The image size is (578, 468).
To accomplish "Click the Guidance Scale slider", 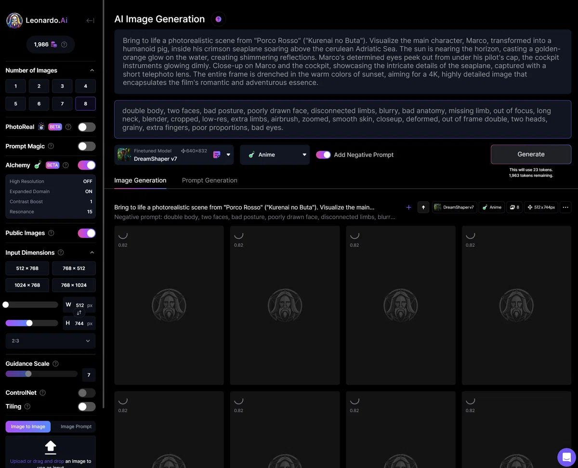I will pyautogui.click(x=41, y=374).
